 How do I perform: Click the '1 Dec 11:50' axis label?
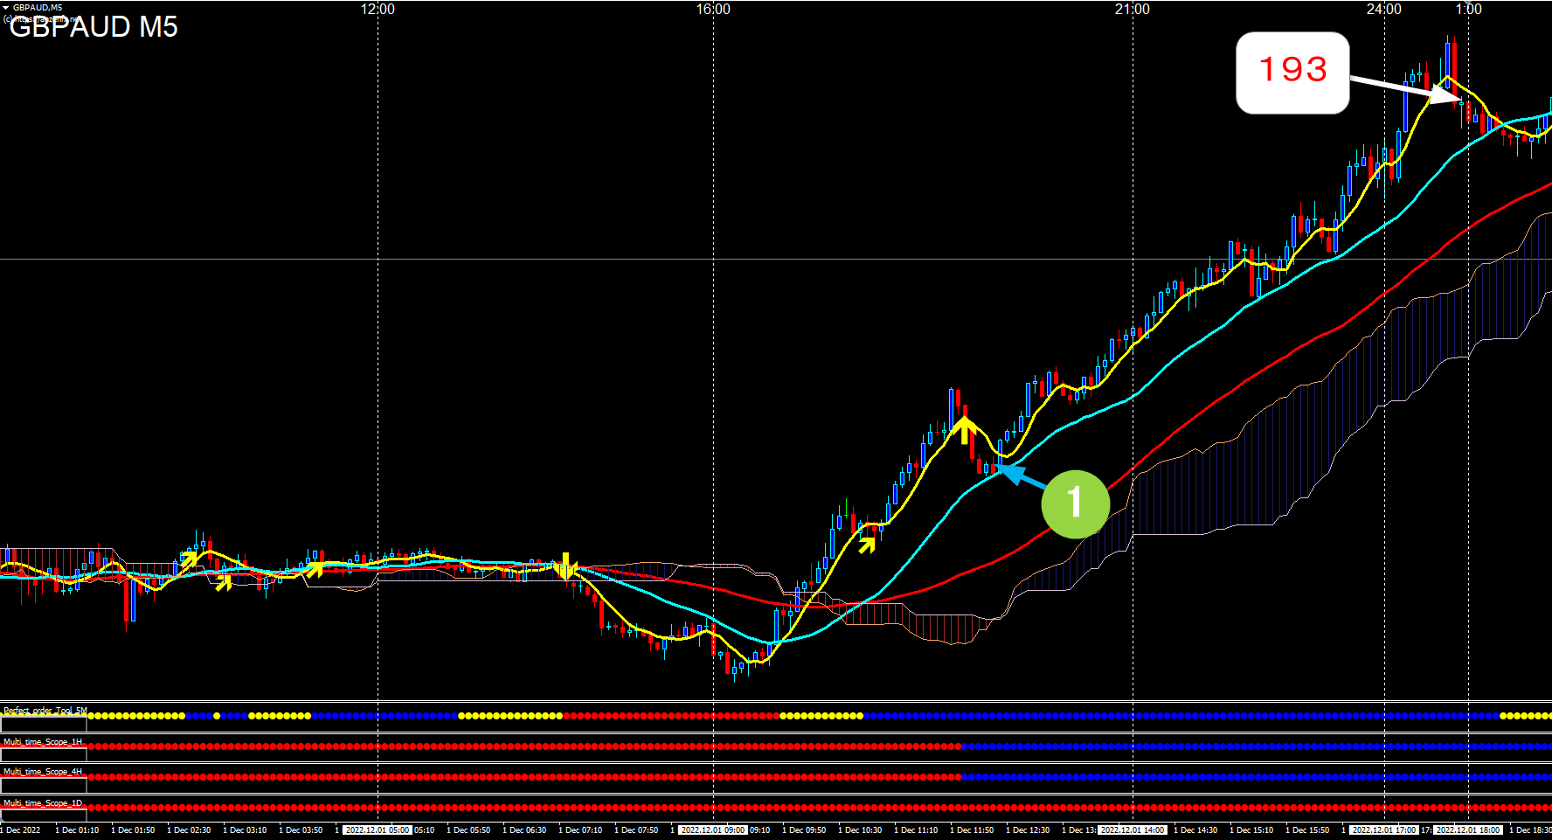point(972,830)
